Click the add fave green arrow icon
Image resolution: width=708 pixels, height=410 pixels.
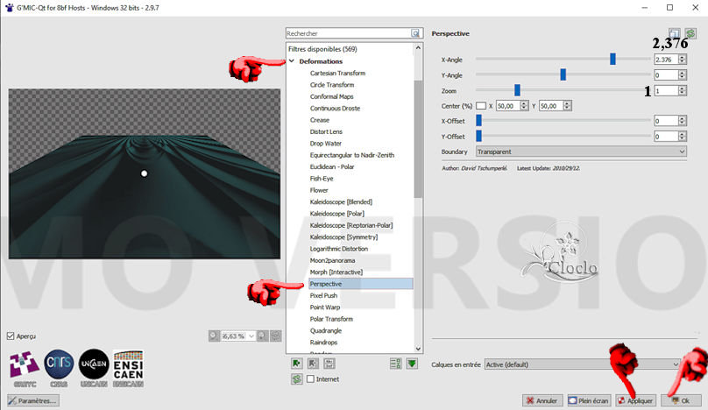(x=296, y=363)
